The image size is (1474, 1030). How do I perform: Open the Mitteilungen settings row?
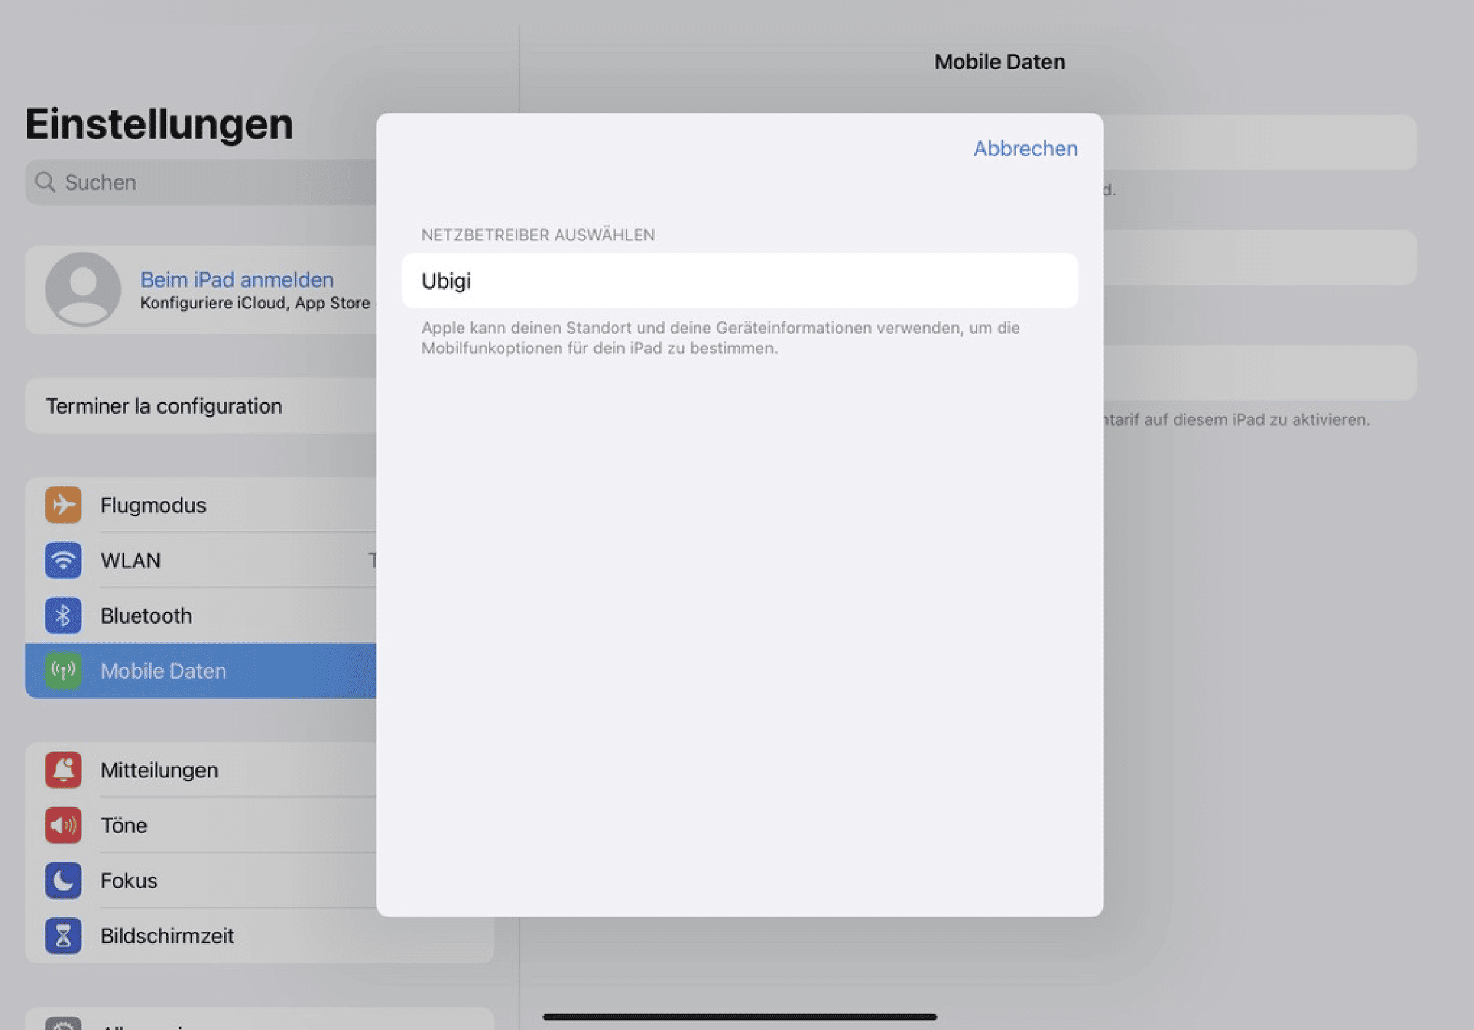point(201,769)
